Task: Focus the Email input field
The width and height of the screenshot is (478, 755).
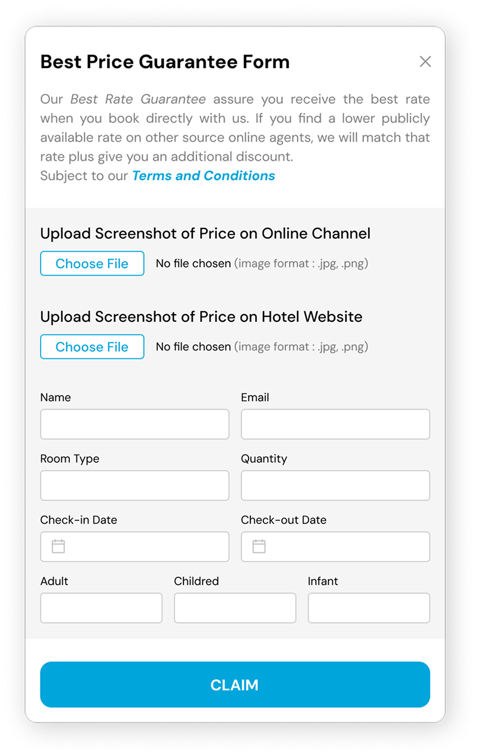Action: pos(335,424)
